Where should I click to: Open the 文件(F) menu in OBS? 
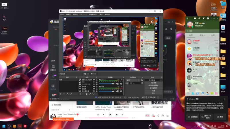[62, 15]
